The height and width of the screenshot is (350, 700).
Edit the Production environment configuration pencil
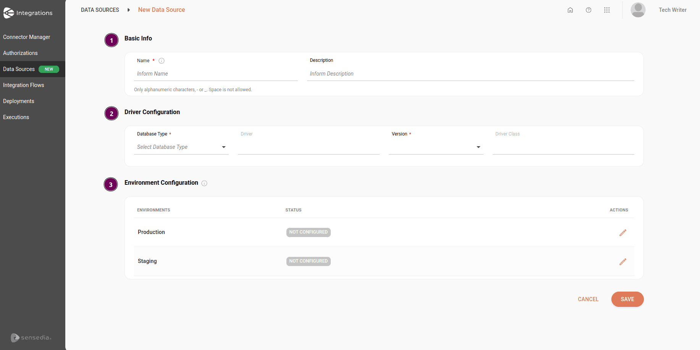click(x=623, y=232)
